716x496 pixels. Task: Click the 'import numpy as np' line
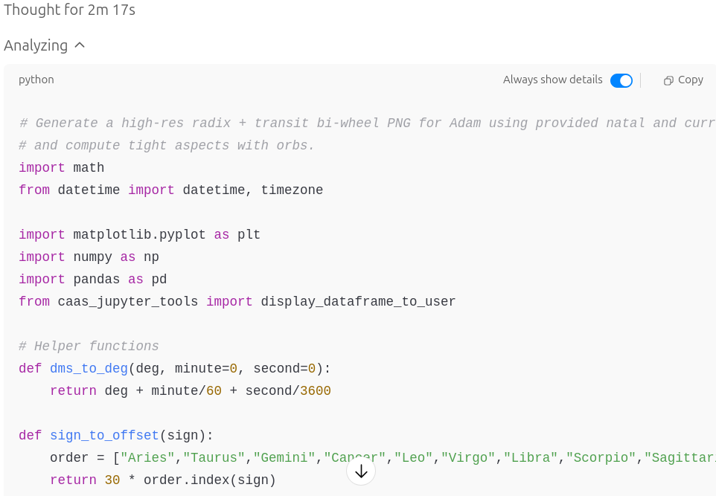point(89,257)
